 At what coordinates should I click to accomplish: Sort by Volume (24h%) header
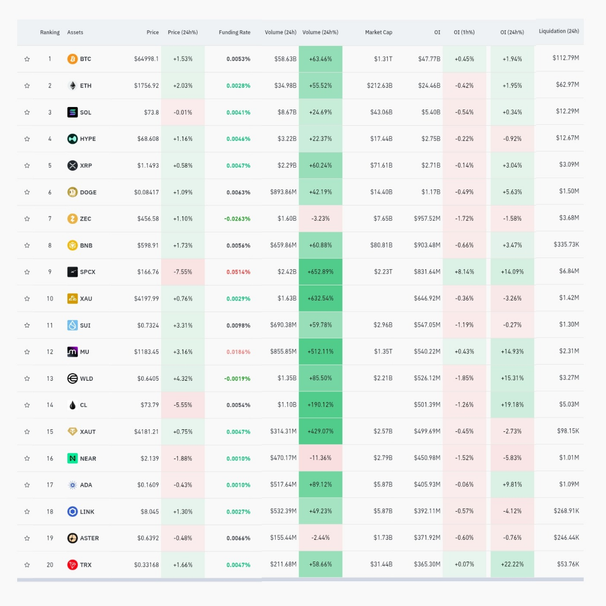coord(320,32)
